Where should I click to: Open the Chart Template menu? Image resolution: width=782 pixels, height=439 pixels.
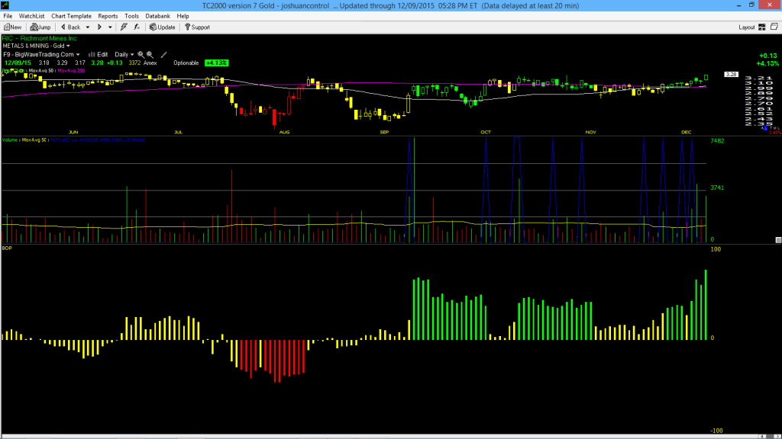pos(71,17)
